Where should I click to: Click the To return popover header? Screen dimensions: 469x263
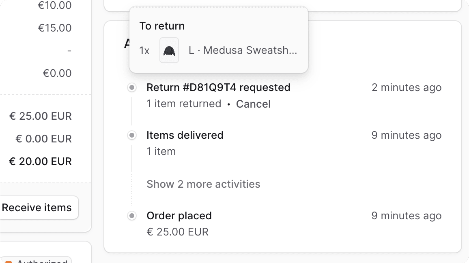(161, 25)
